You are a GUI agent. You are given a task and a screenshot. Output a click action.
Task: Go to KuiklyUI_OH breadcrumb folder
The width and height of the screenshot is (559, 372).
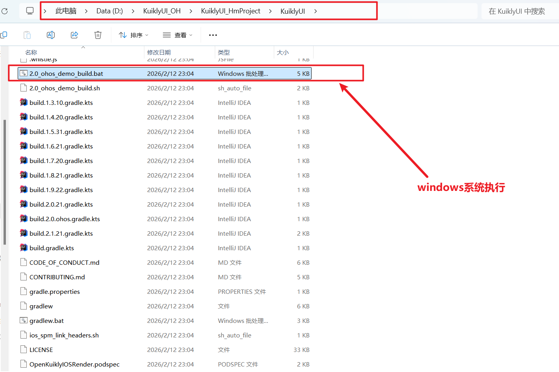162,11
